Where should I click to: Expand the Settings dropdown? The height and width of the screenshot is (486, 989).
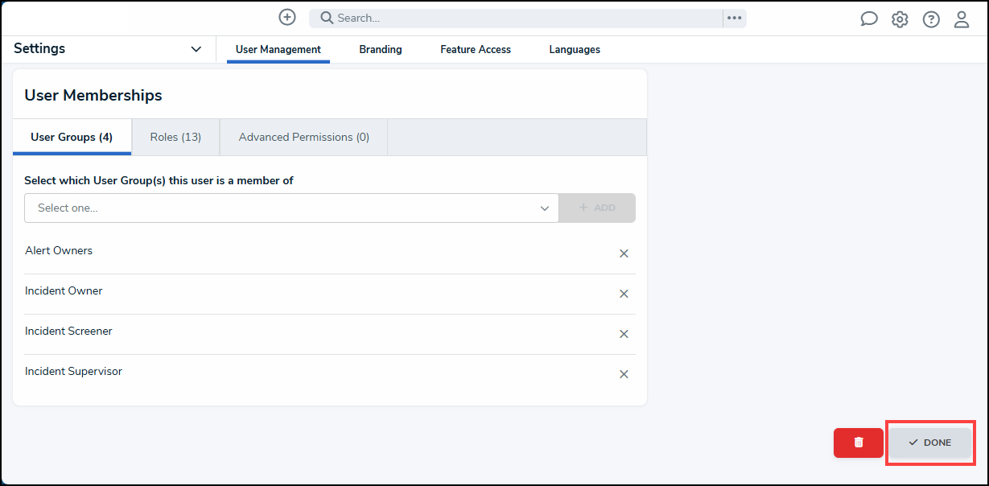tap(196, 49)
